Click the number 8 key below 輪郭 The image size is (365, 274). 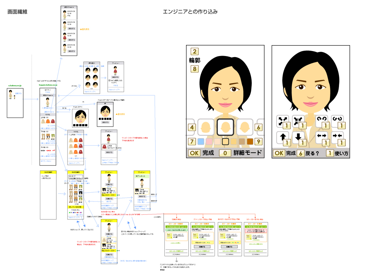195,69
